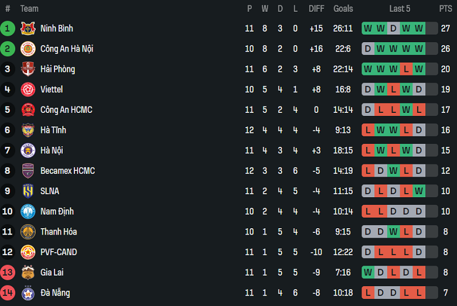Select the Viettel club logo
This screenshot has height=306, width=457.
pyautogui.click(x=28, y=90)
